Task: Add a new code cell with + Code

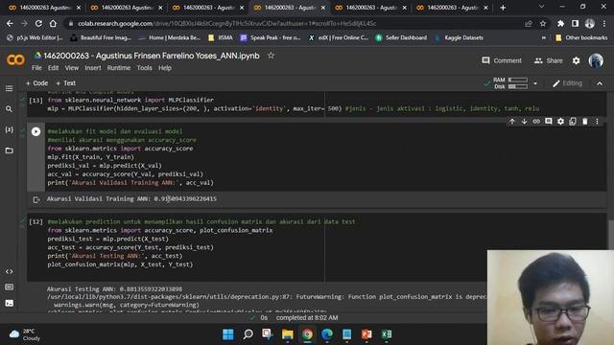Action: [x=36, y=83]
